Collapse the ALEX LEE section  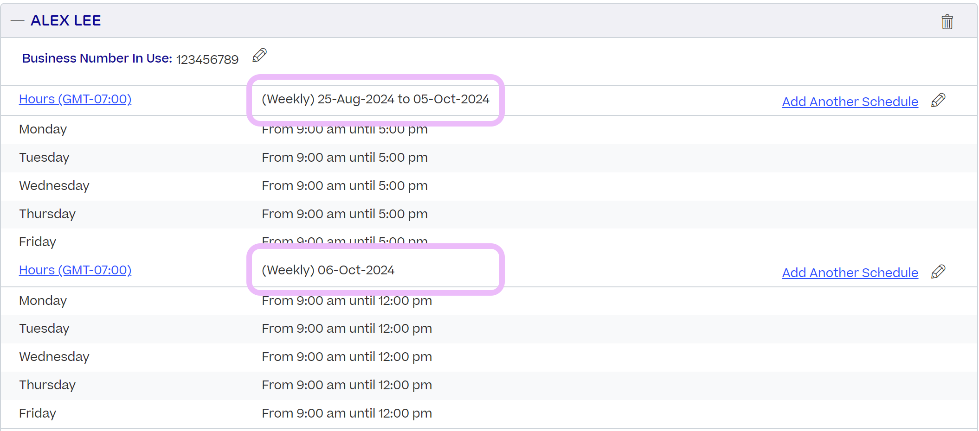click(17, 20)
